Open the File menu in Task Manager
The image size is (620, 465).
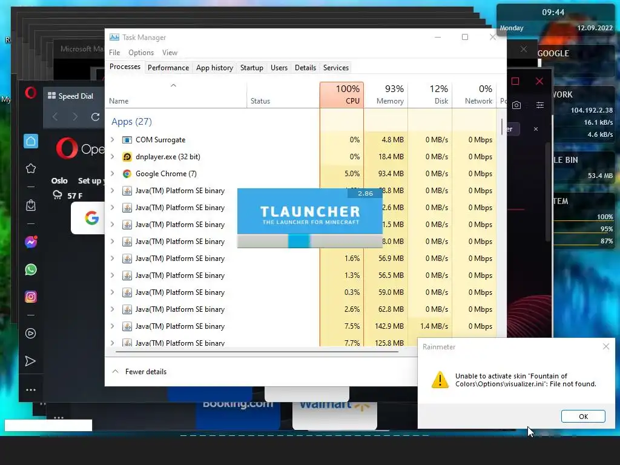click(114, 53)
